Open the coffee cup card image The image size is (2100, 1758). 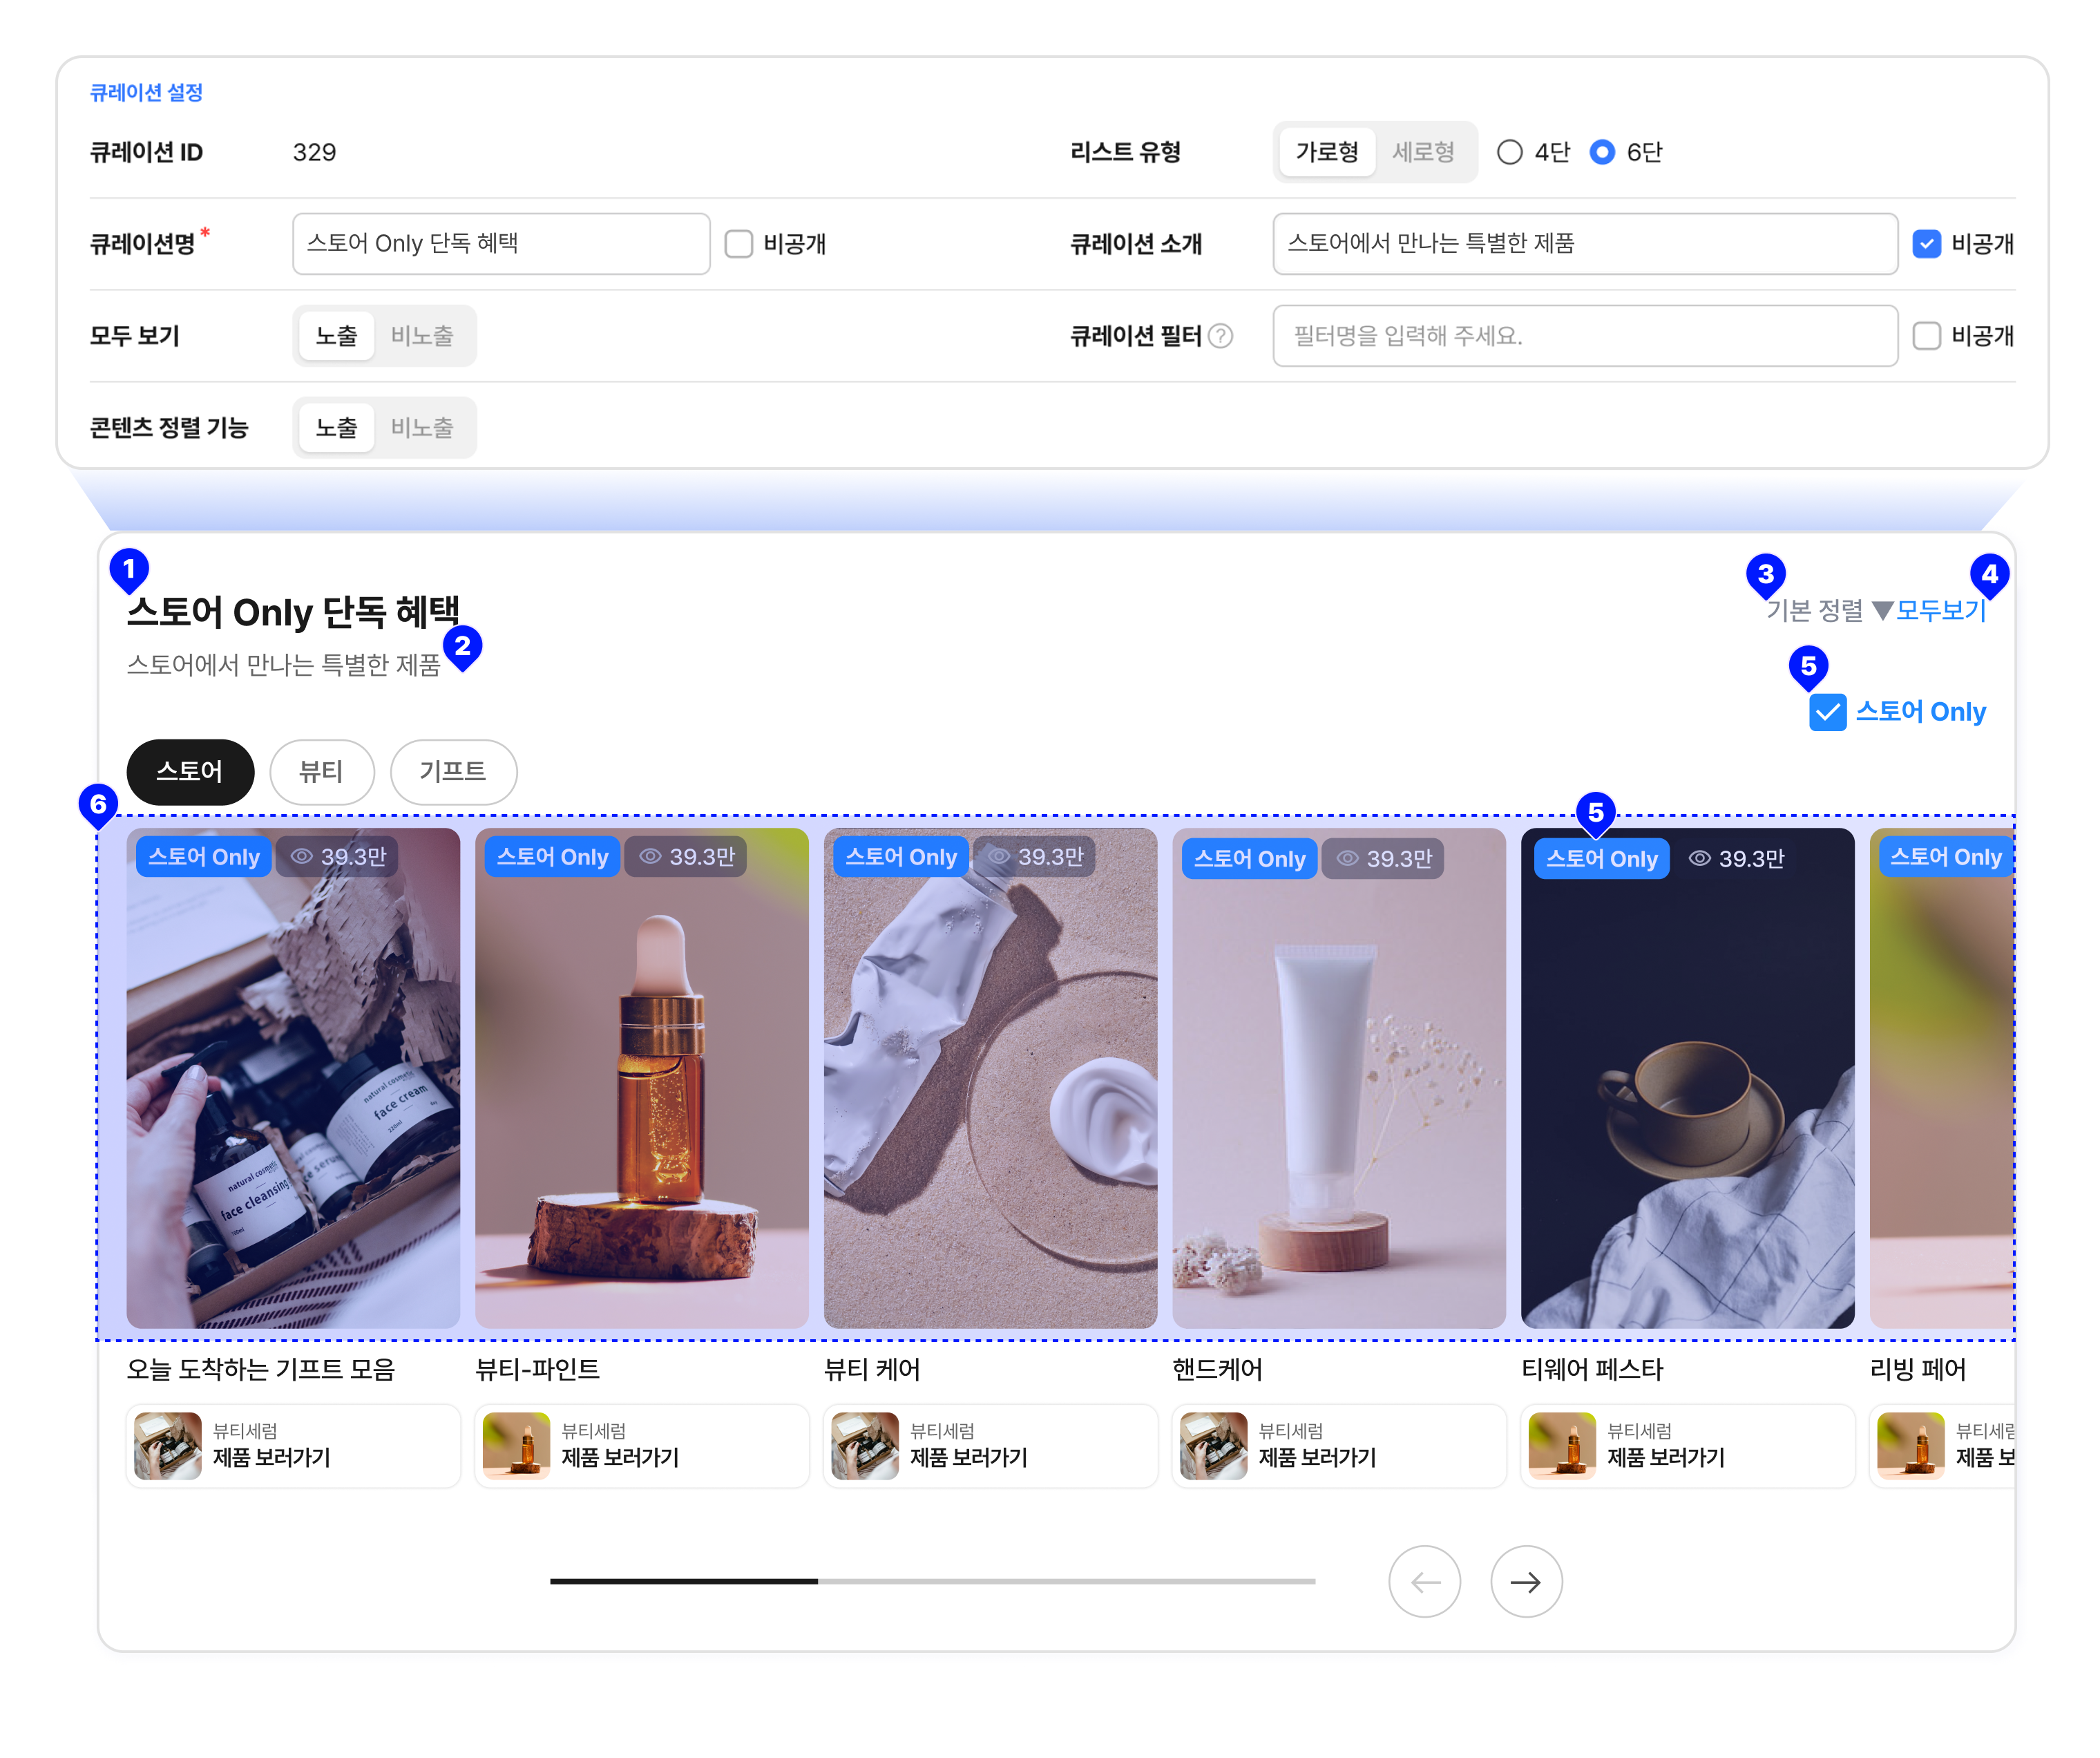coord(1688,1077)
